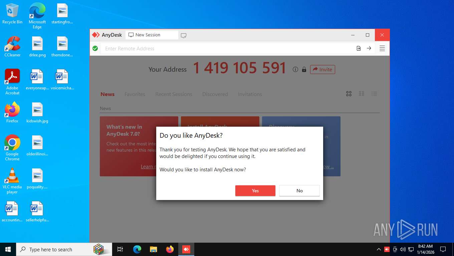454x256 pixels.
Task: Switch to the Favorites tab
Action: tap(135, 94)
